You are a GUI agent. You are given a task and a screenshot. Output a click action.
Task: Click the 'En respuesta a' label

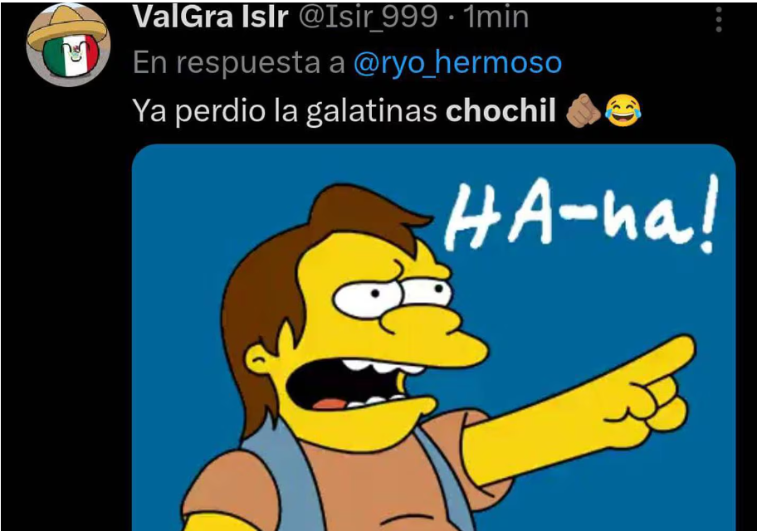[239, 63]
